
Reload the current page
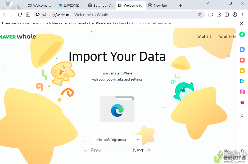click(x=20, y=15)
